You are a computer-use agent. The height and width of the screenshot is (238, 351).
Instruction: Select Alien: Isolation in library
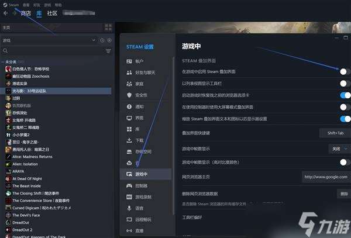tap(22, 164)
